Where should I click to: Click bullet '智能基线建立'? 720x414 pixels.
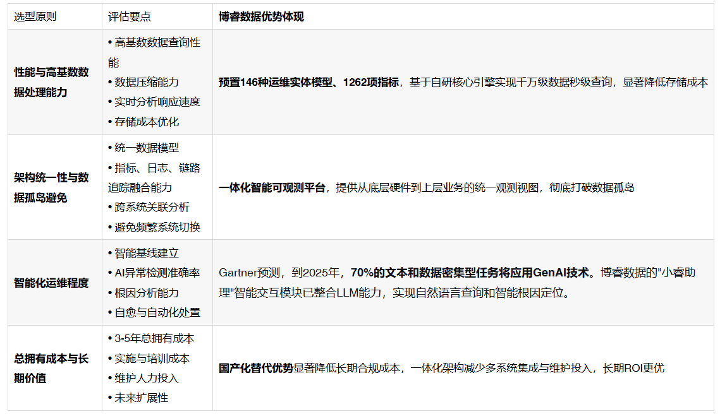(x=143, y=253)
